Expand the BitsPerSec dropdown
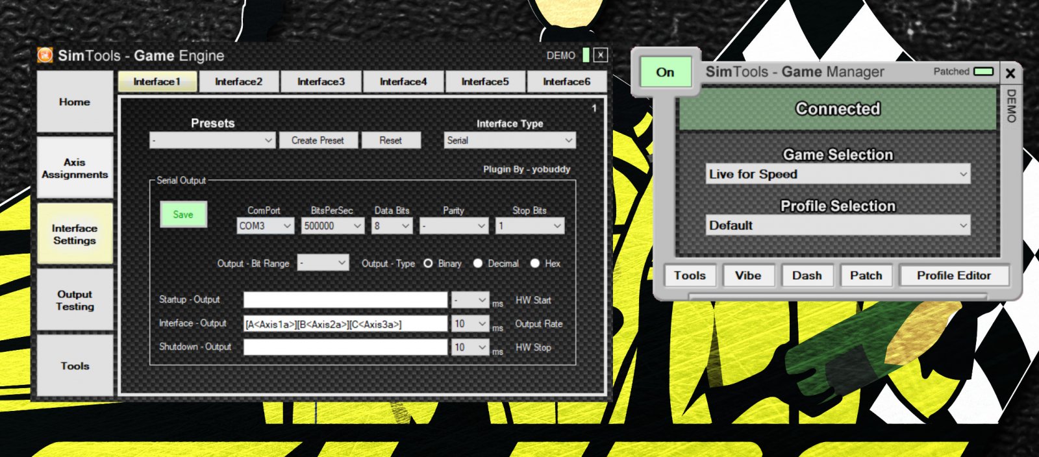Viewport: 1039px width, 457px height. (332, 226)
